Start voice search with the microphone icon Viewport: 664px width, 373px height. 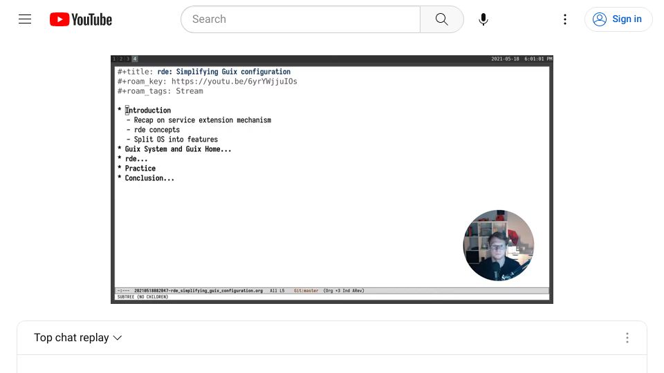(483, 19)
